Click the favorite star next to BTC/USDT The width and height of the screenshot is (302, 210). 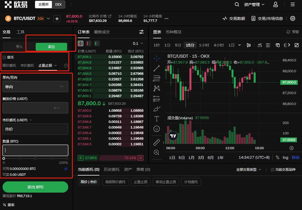click(x=57, y=18)
